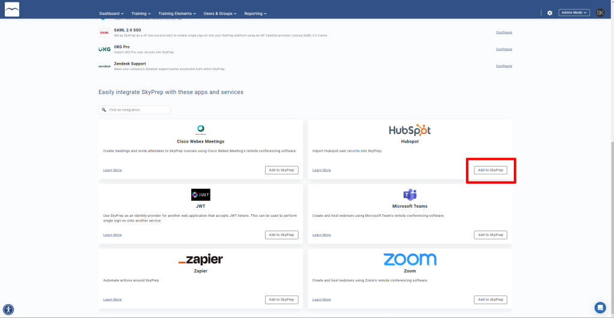Add JWT to SkyPrep

[x=282, y=235]
